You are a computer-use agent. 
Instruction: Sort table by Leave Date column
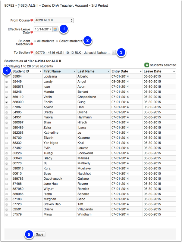pyautogui.click(x=174, y=71)
